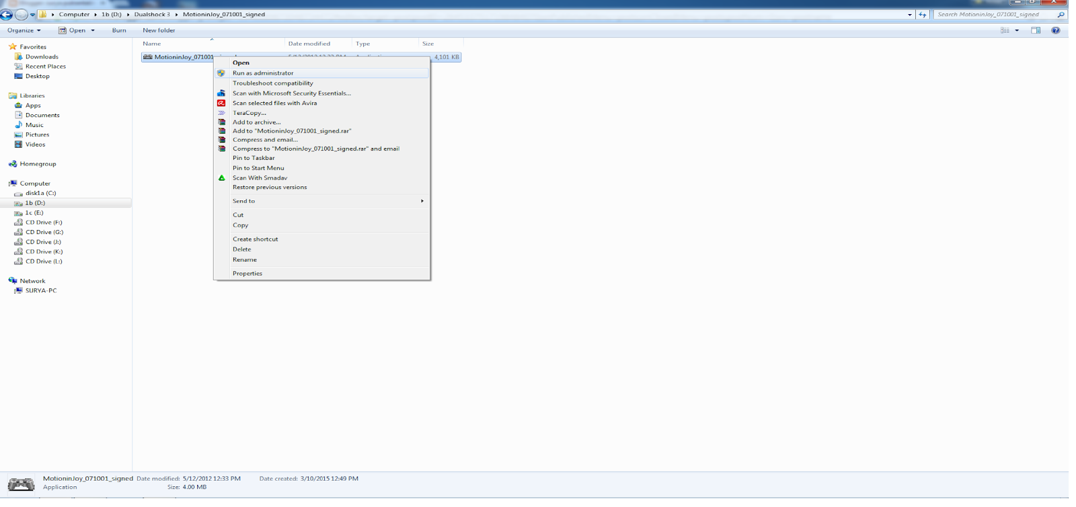Screen dimensions: 1076x507
Task: Click the gamepad icon in details pane
Action: coord(21,483)
